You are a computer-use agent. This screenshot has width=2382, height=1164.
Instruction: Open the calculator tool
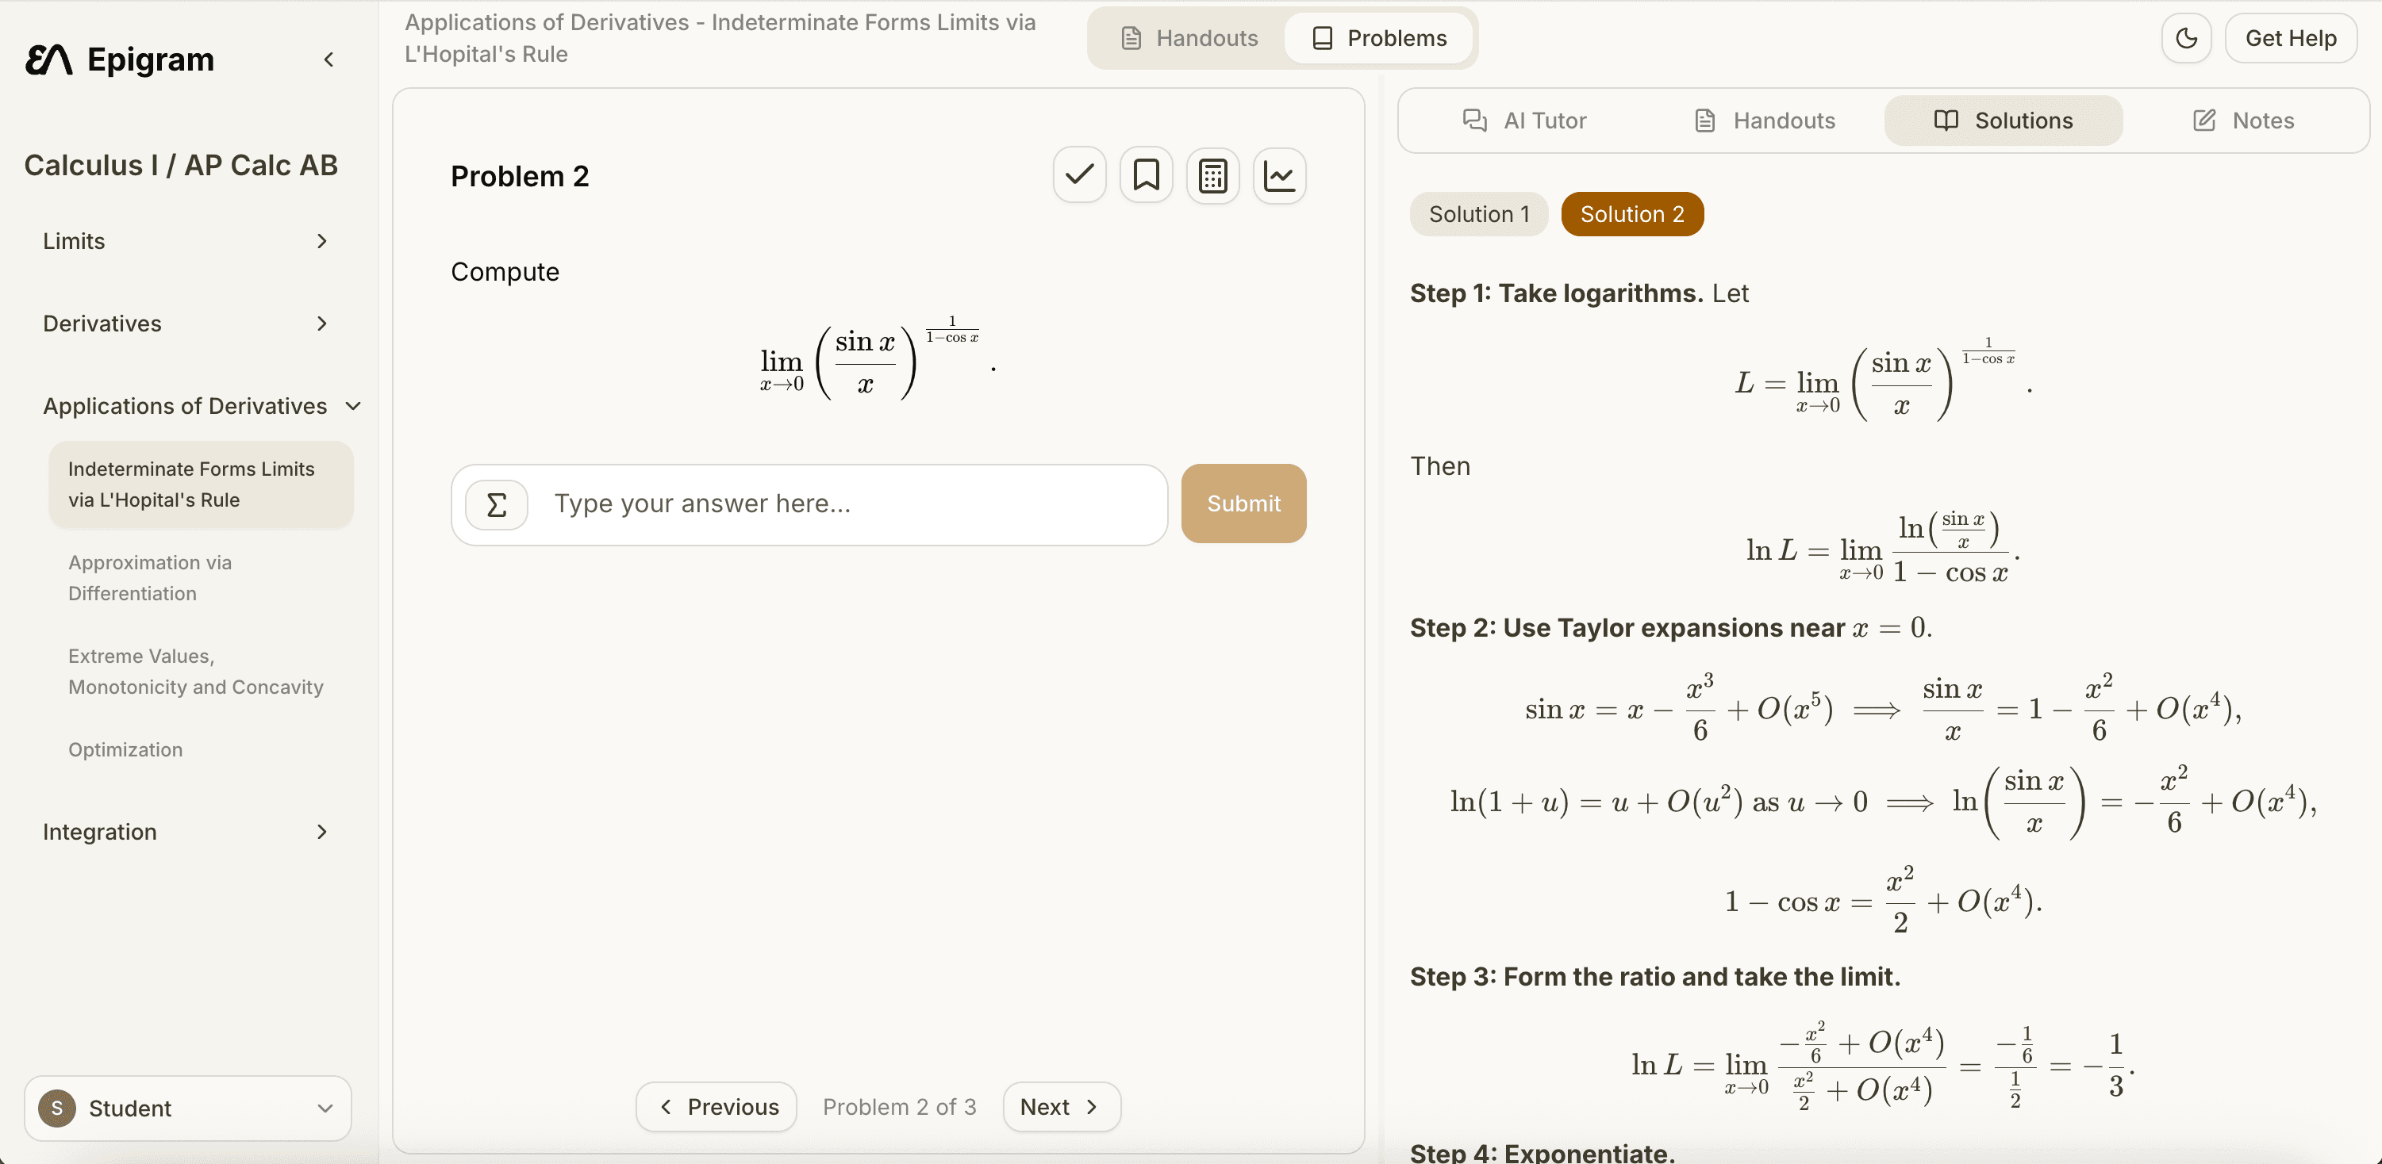coord(1212,174)
